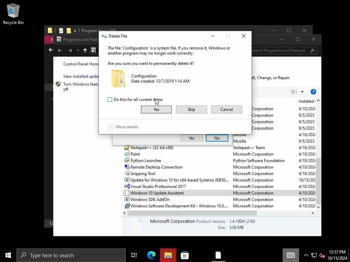Click the scroll left arrow of program list
350x262 pixels.
(x=124, y=213)
